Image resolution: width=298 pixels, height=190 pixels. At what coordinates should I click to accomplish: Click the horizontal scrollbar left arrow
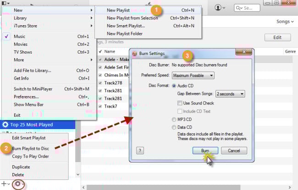[x=83, y=188]
